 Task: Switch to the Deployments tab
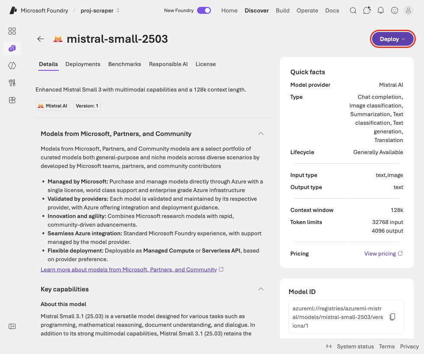pos(83,64)
